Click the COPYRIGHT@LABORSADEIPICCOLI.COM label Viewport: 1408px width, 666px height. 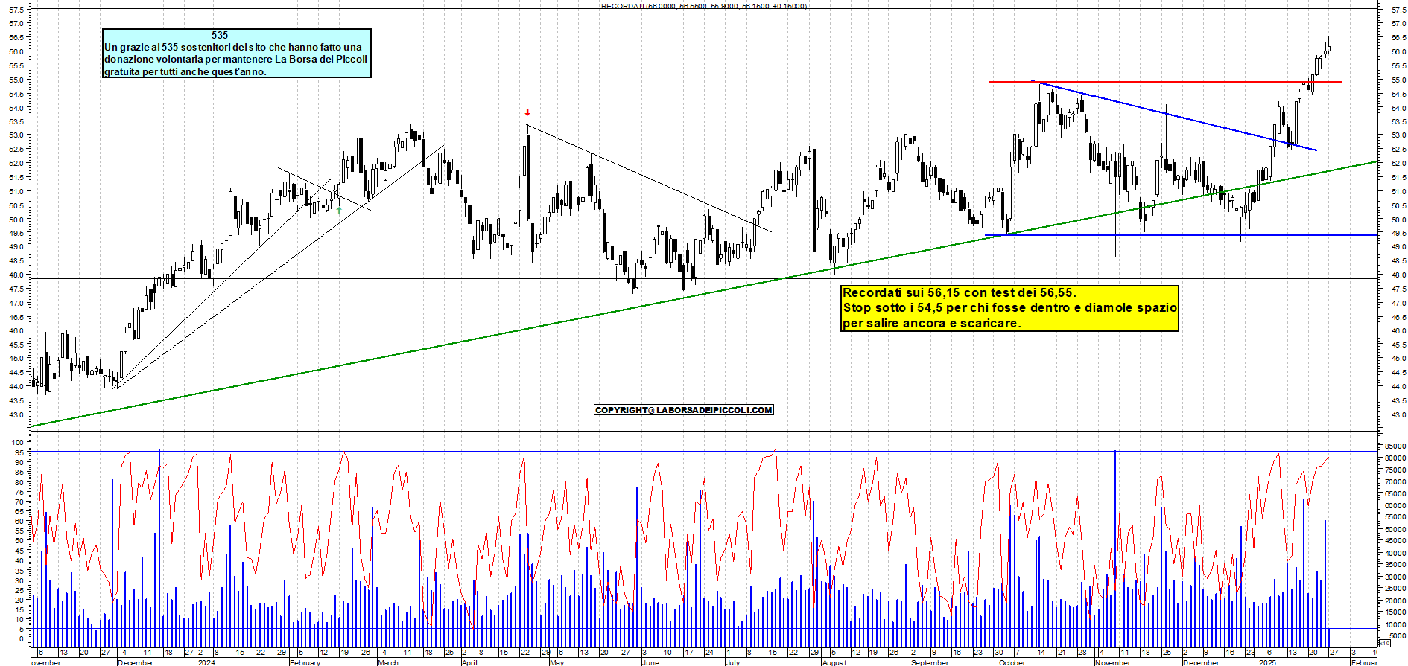click(684, 410)
